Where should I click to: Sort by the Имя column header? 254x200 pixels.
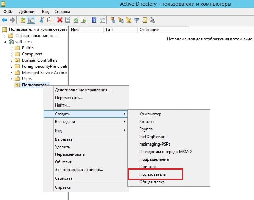86,30
